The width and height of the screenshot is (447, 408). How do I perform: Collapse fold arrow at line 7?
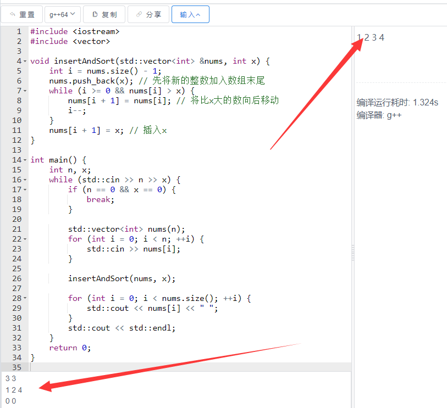point(25,91)
